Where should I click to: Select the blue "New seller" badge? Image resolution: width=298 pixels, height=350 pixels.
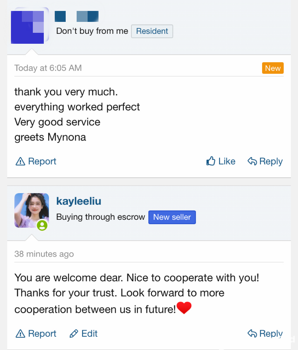pyautogui.click(x=172, y=217)
